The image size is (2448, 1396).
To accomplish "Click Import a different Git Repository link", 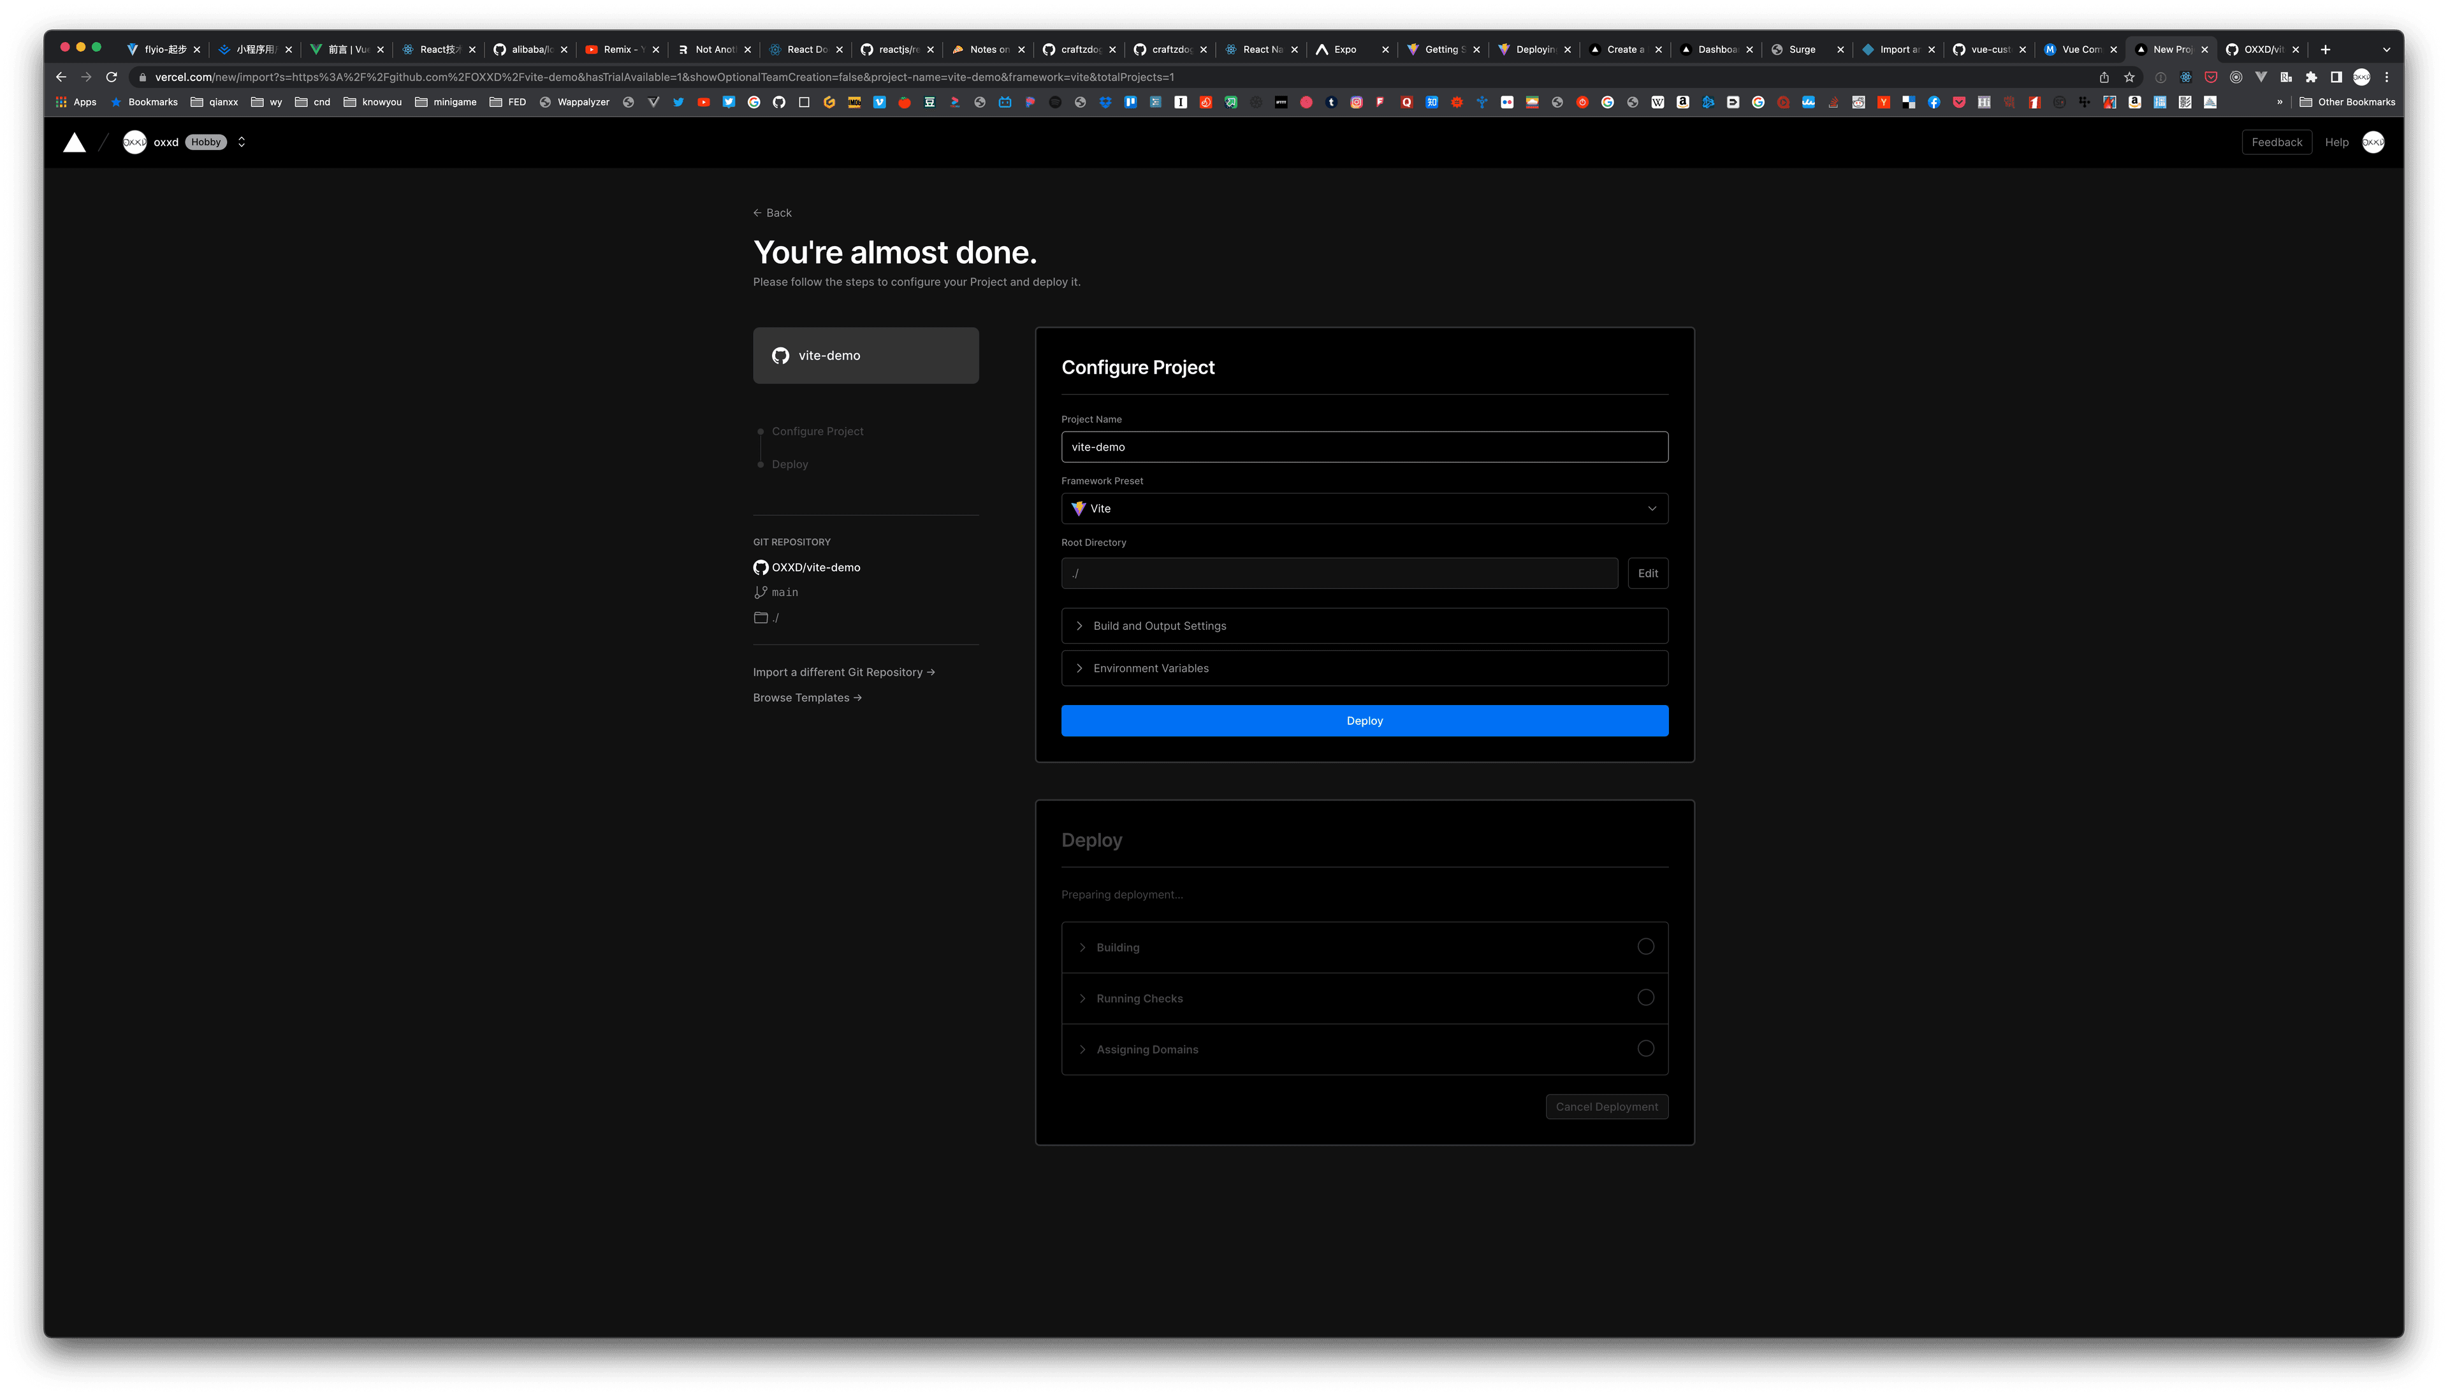I will [843, 672].
